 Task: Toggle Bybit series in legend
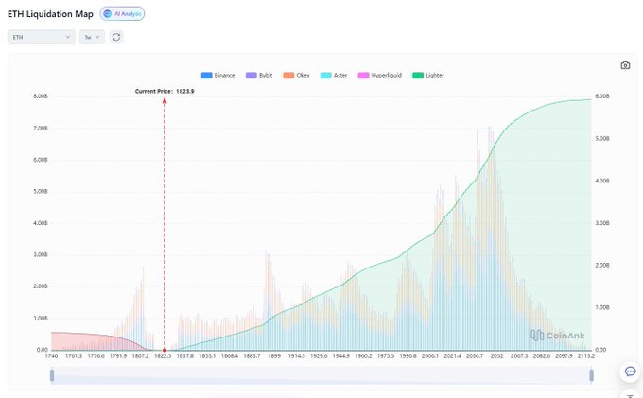(259, 75)
